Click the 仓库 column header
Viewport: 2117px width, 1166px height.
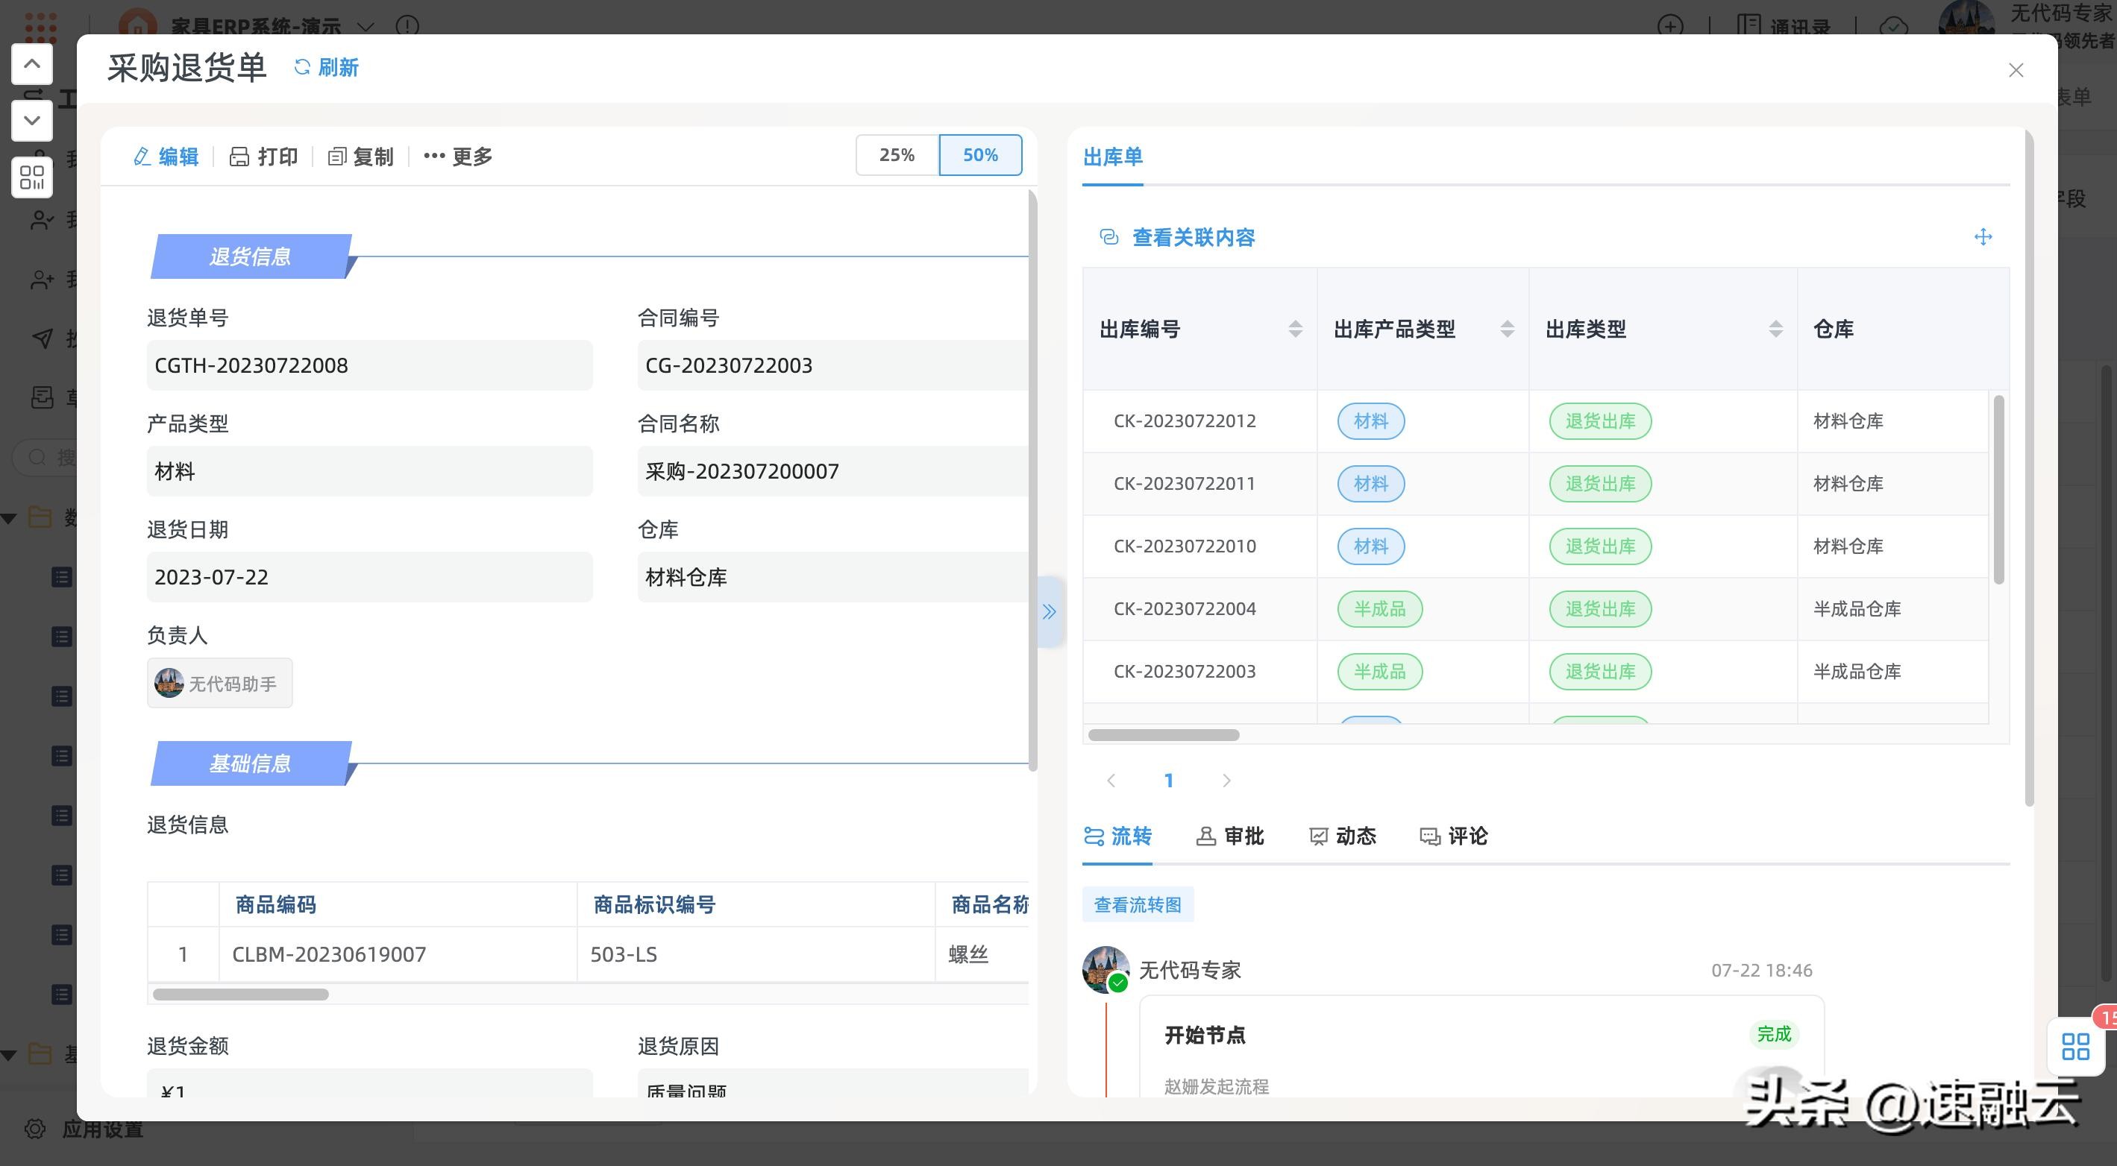coord(1834,330)
